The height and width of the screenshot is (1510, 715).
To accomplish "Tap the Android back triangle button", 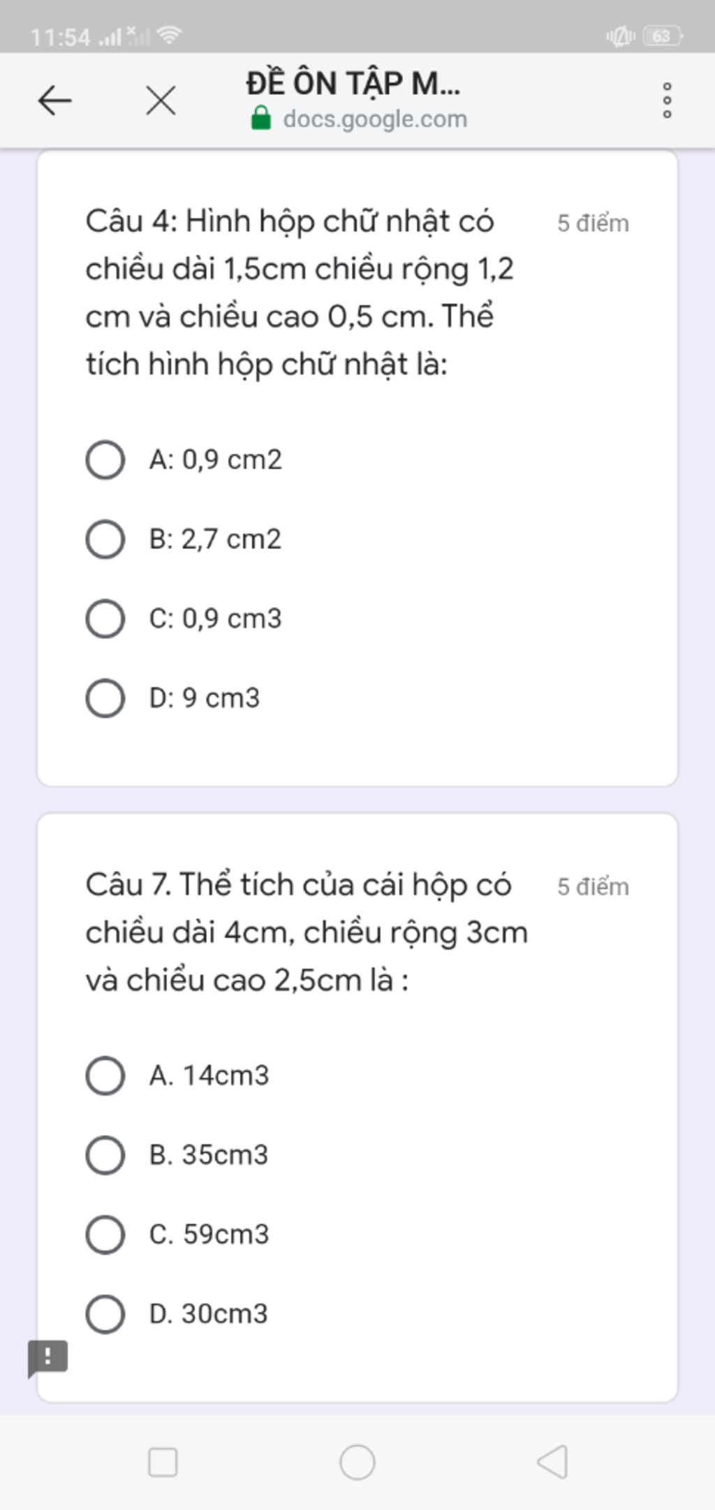I will (x=552, y=1462).
